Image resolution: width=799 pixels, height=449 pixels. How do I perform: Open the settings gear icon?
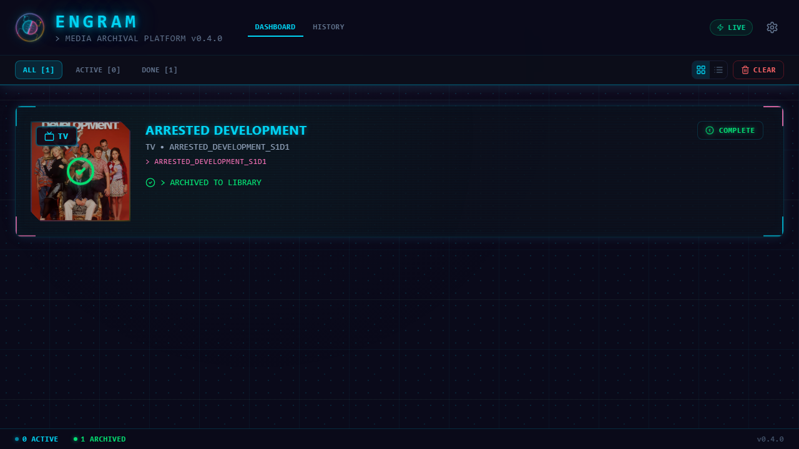pyautogui.click(x=772, y=27)
